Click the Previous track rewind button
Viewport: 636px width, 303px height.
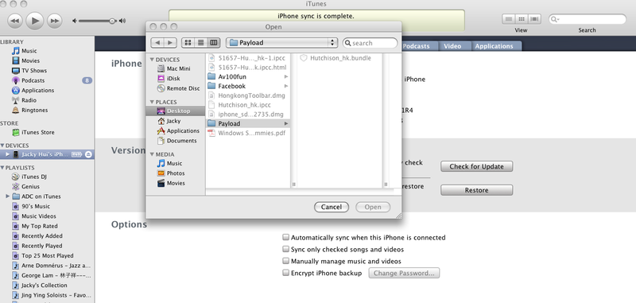[14, 21]
